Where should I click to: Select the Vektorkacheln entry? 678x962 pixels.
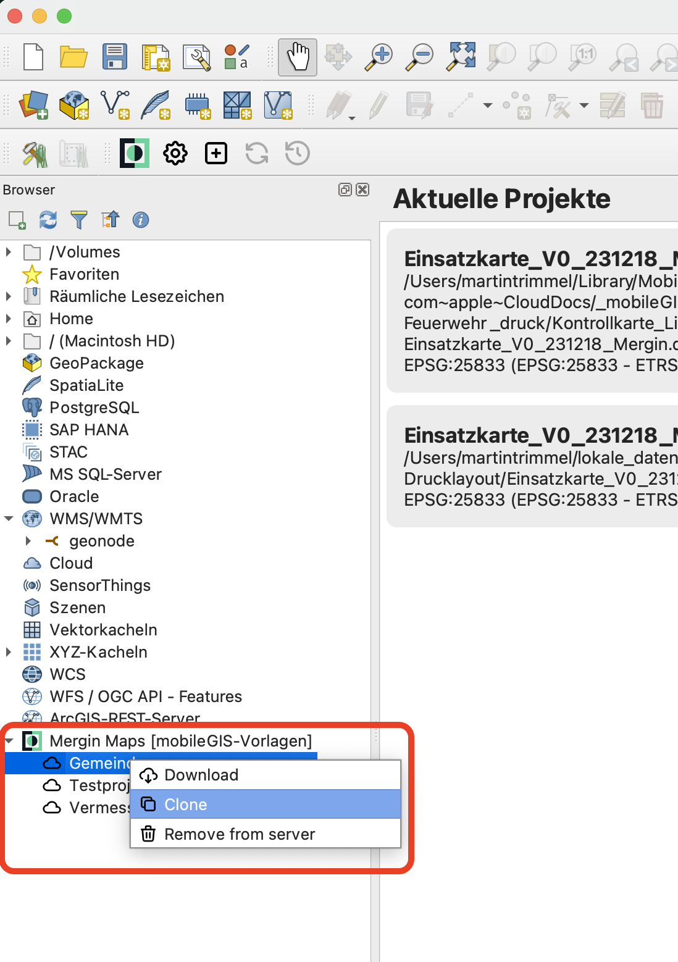103,630
